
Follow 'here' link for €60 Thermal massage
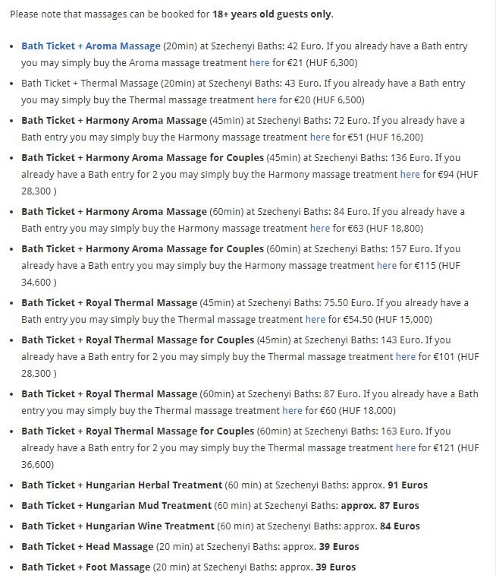[x=292, y=410]
